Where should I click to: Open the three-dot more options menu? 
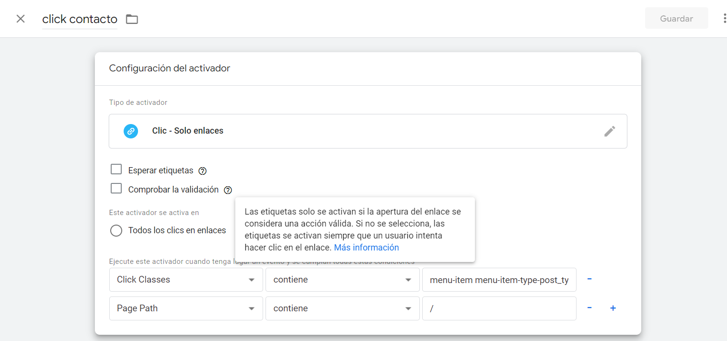(724, 19)
